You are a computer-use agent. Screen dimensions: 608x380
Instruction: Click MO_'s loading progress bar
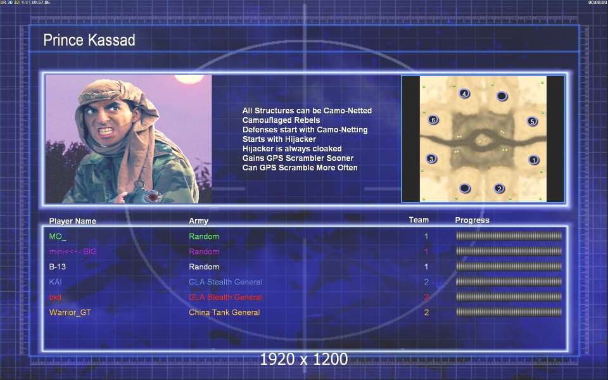point(509,236)
